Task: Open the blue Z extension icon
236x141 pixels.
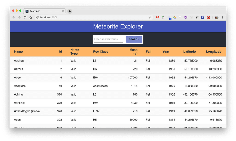Action: point(203,17)
